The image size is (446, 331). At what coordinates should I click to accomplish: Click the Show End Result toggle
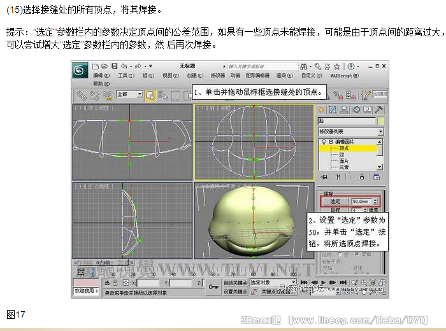pyautogui.click(x=338, y=178)
